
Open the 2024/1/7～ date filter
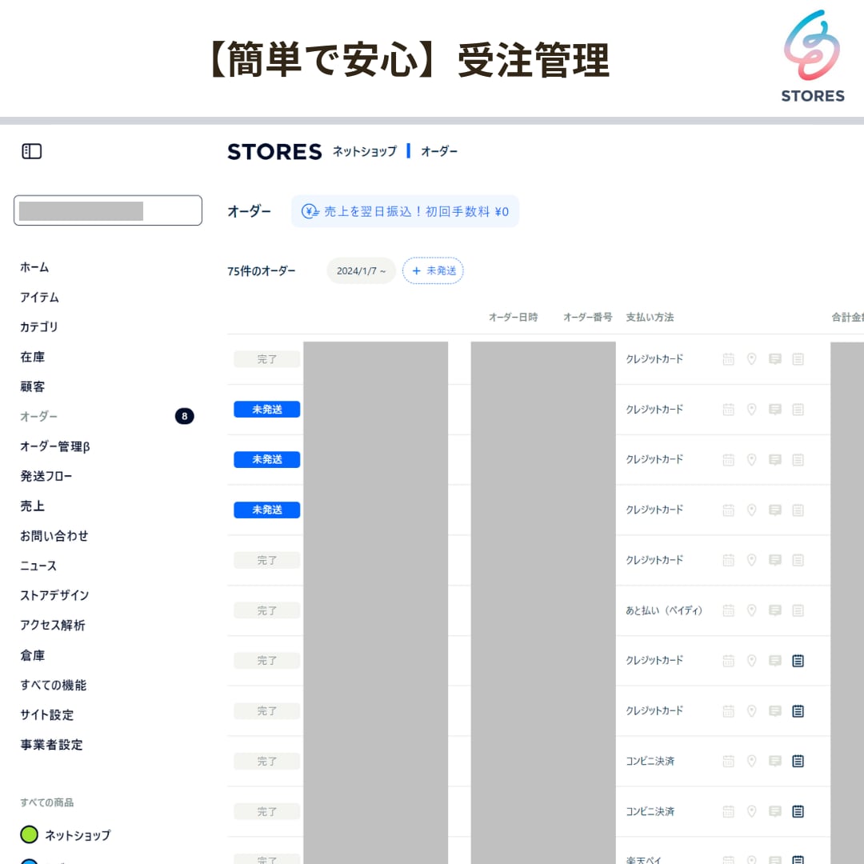[361, 270]
